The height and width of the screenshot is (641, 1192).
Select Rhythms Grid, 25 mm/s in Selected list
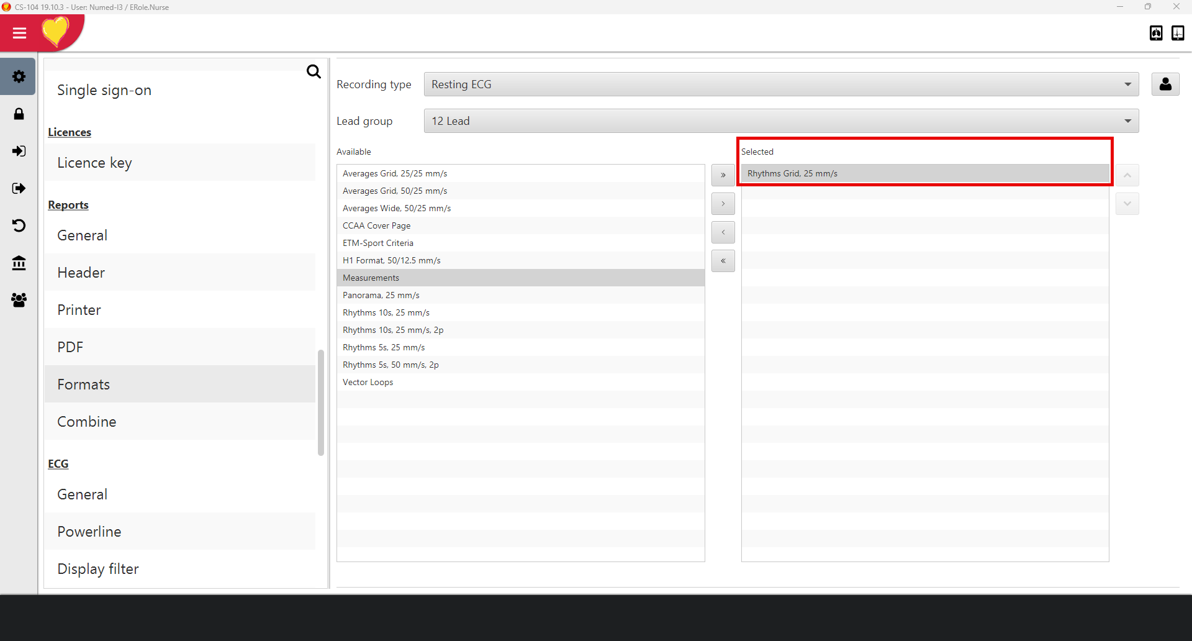[792, 174]
